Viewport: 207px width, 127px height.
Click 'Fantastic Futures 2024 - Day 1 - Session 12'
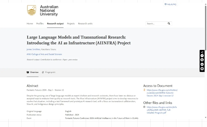pyautogui.click(x=45, y=90)
